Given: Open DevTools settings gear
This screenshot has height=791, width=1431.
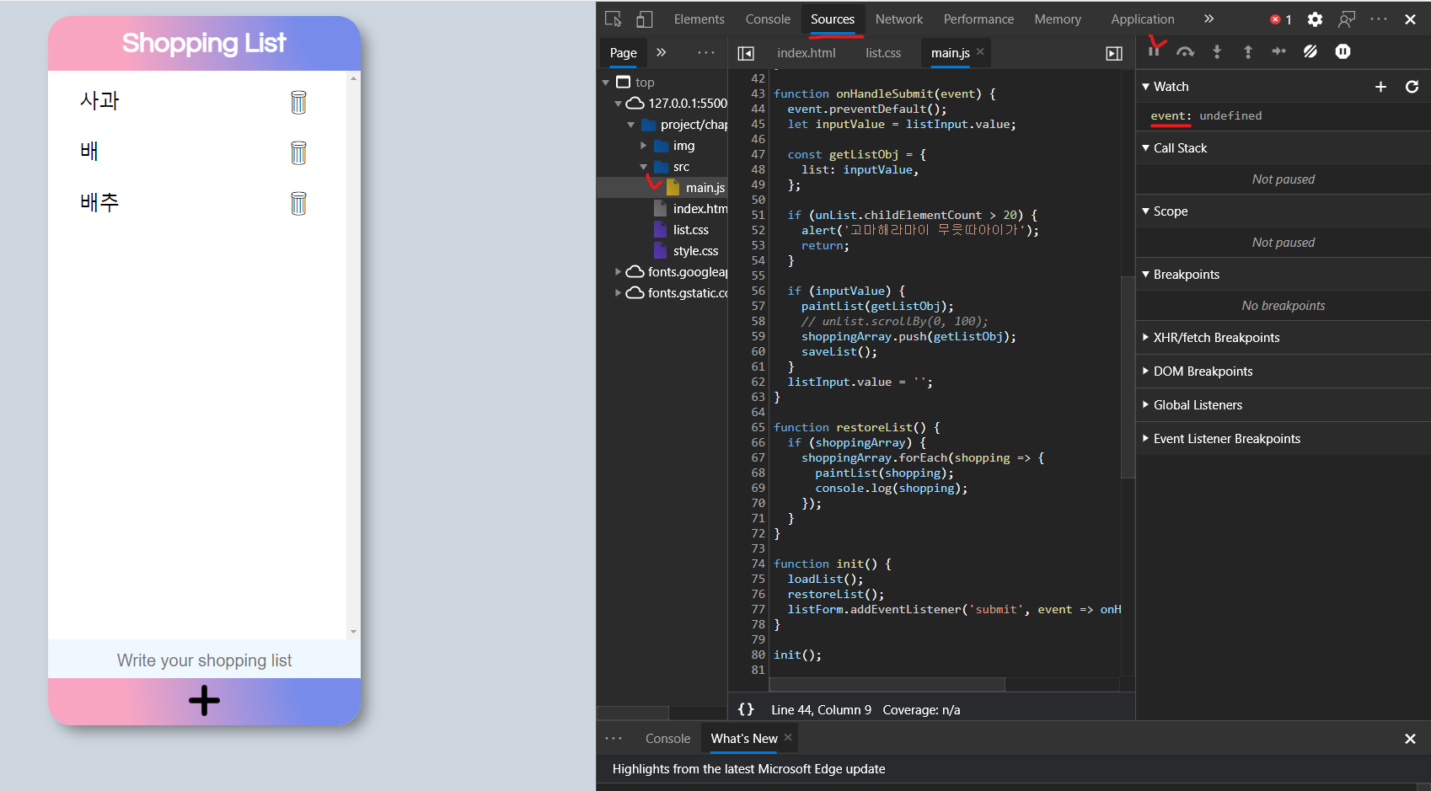Looking at the screenshot, I should point(1315,19).
